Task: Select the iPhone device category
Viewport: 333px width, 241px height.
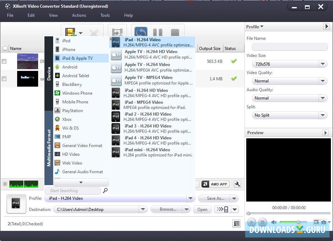Action: click(81, 50)
